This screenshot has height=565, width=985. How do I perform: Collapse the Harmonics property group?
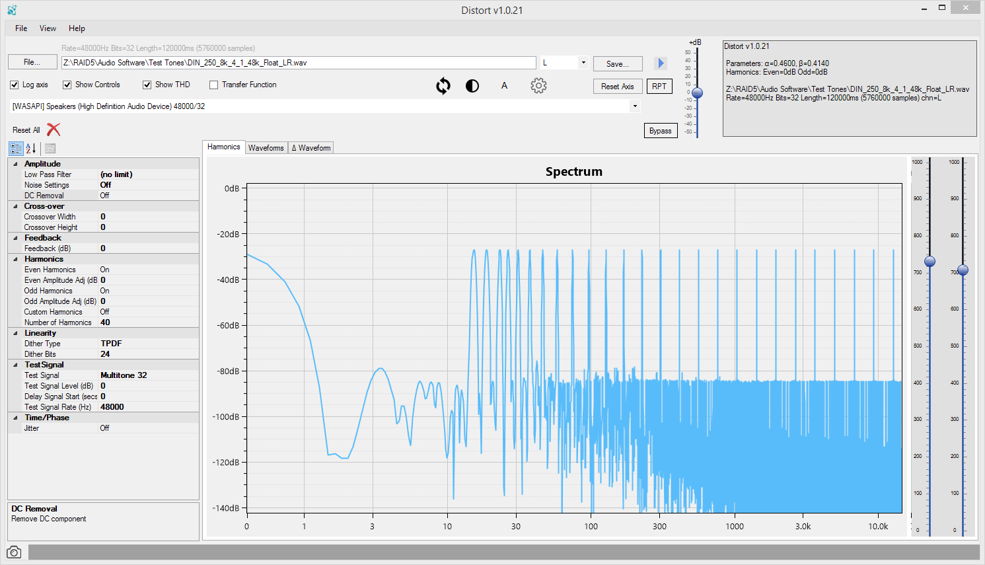[x=15, y=259]
